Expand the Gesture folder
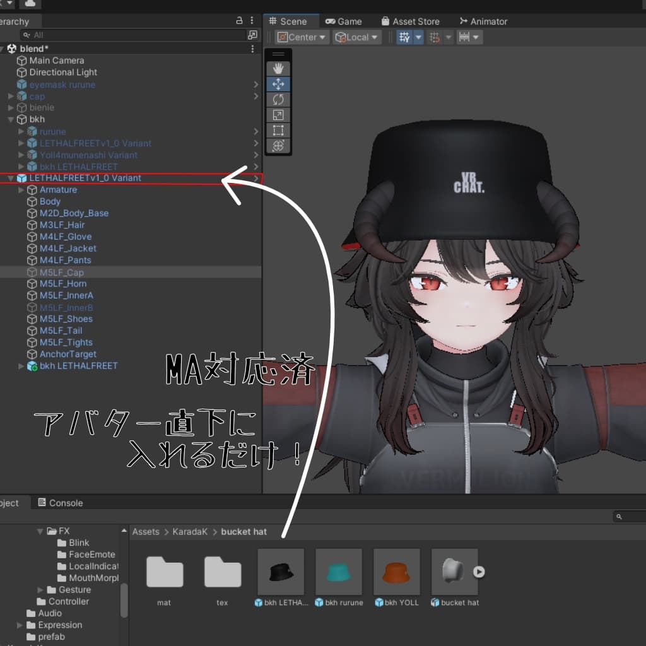Image resolution: width=646 pixels, height=646 pixels. (40, 590)
